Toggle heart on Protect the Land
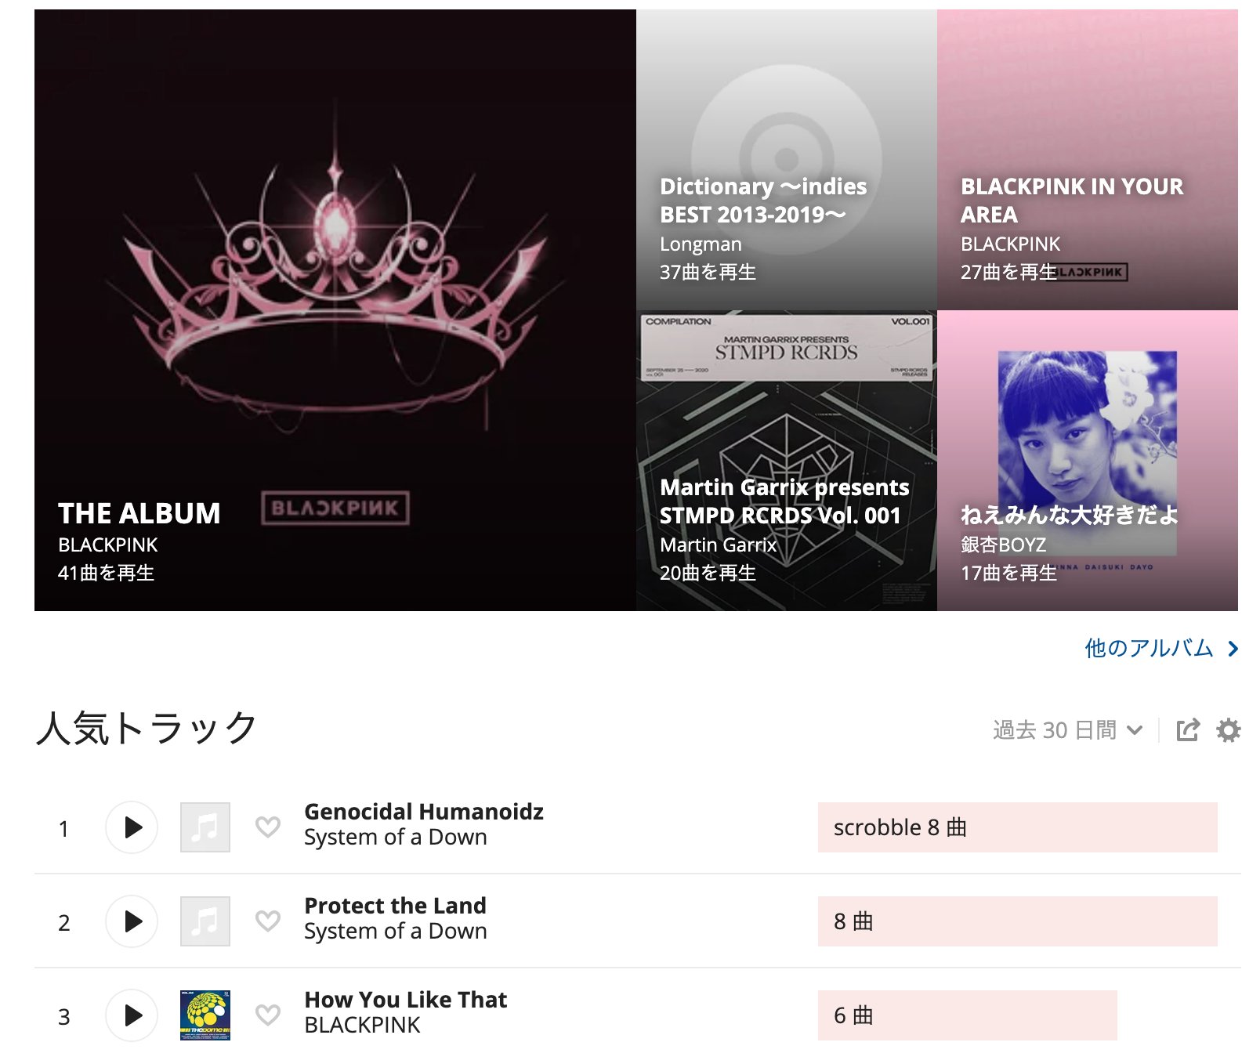The image size is (1260, 1053). click(x=268, y=921)
